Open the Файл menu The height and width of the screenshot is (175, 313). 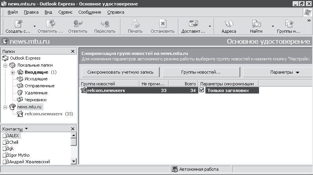coord(13,12)
